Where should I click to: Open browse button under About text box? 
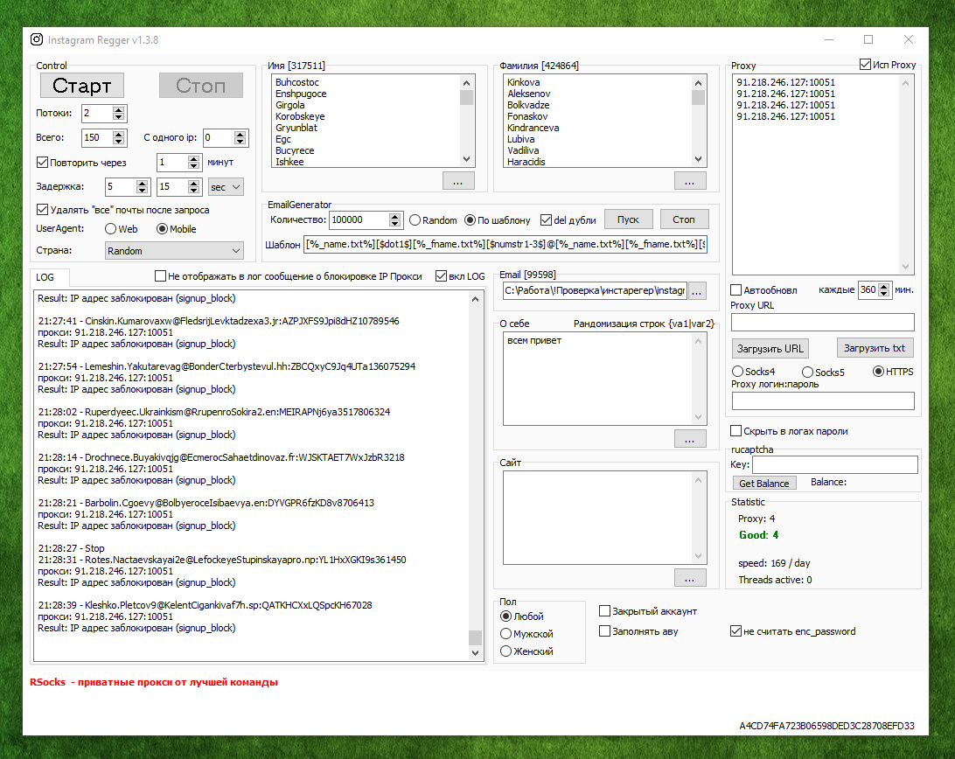(689, 439)
